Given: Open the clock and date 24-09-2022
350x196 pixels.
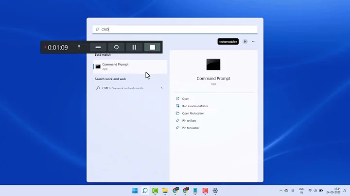Looking at the screenshot, I should (x=333, y=191).
